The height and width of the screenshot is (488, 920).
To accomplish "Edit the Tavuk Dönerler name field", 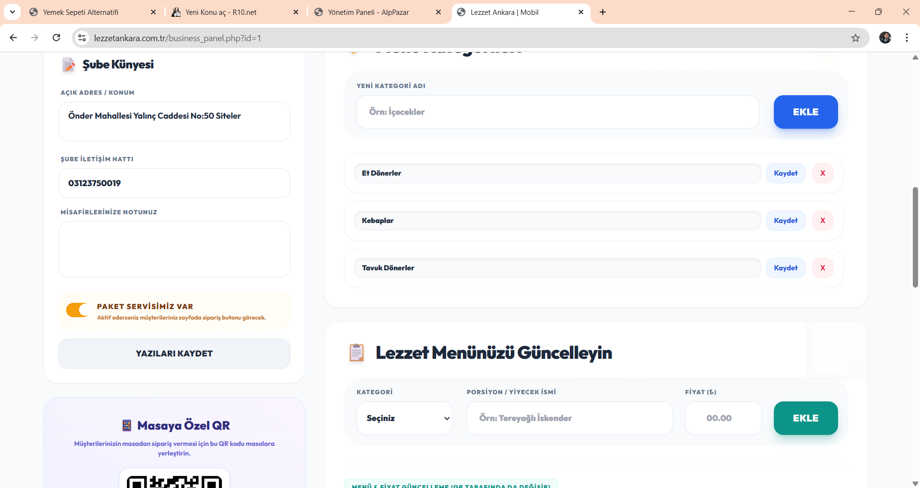I will tap(558, 268).
